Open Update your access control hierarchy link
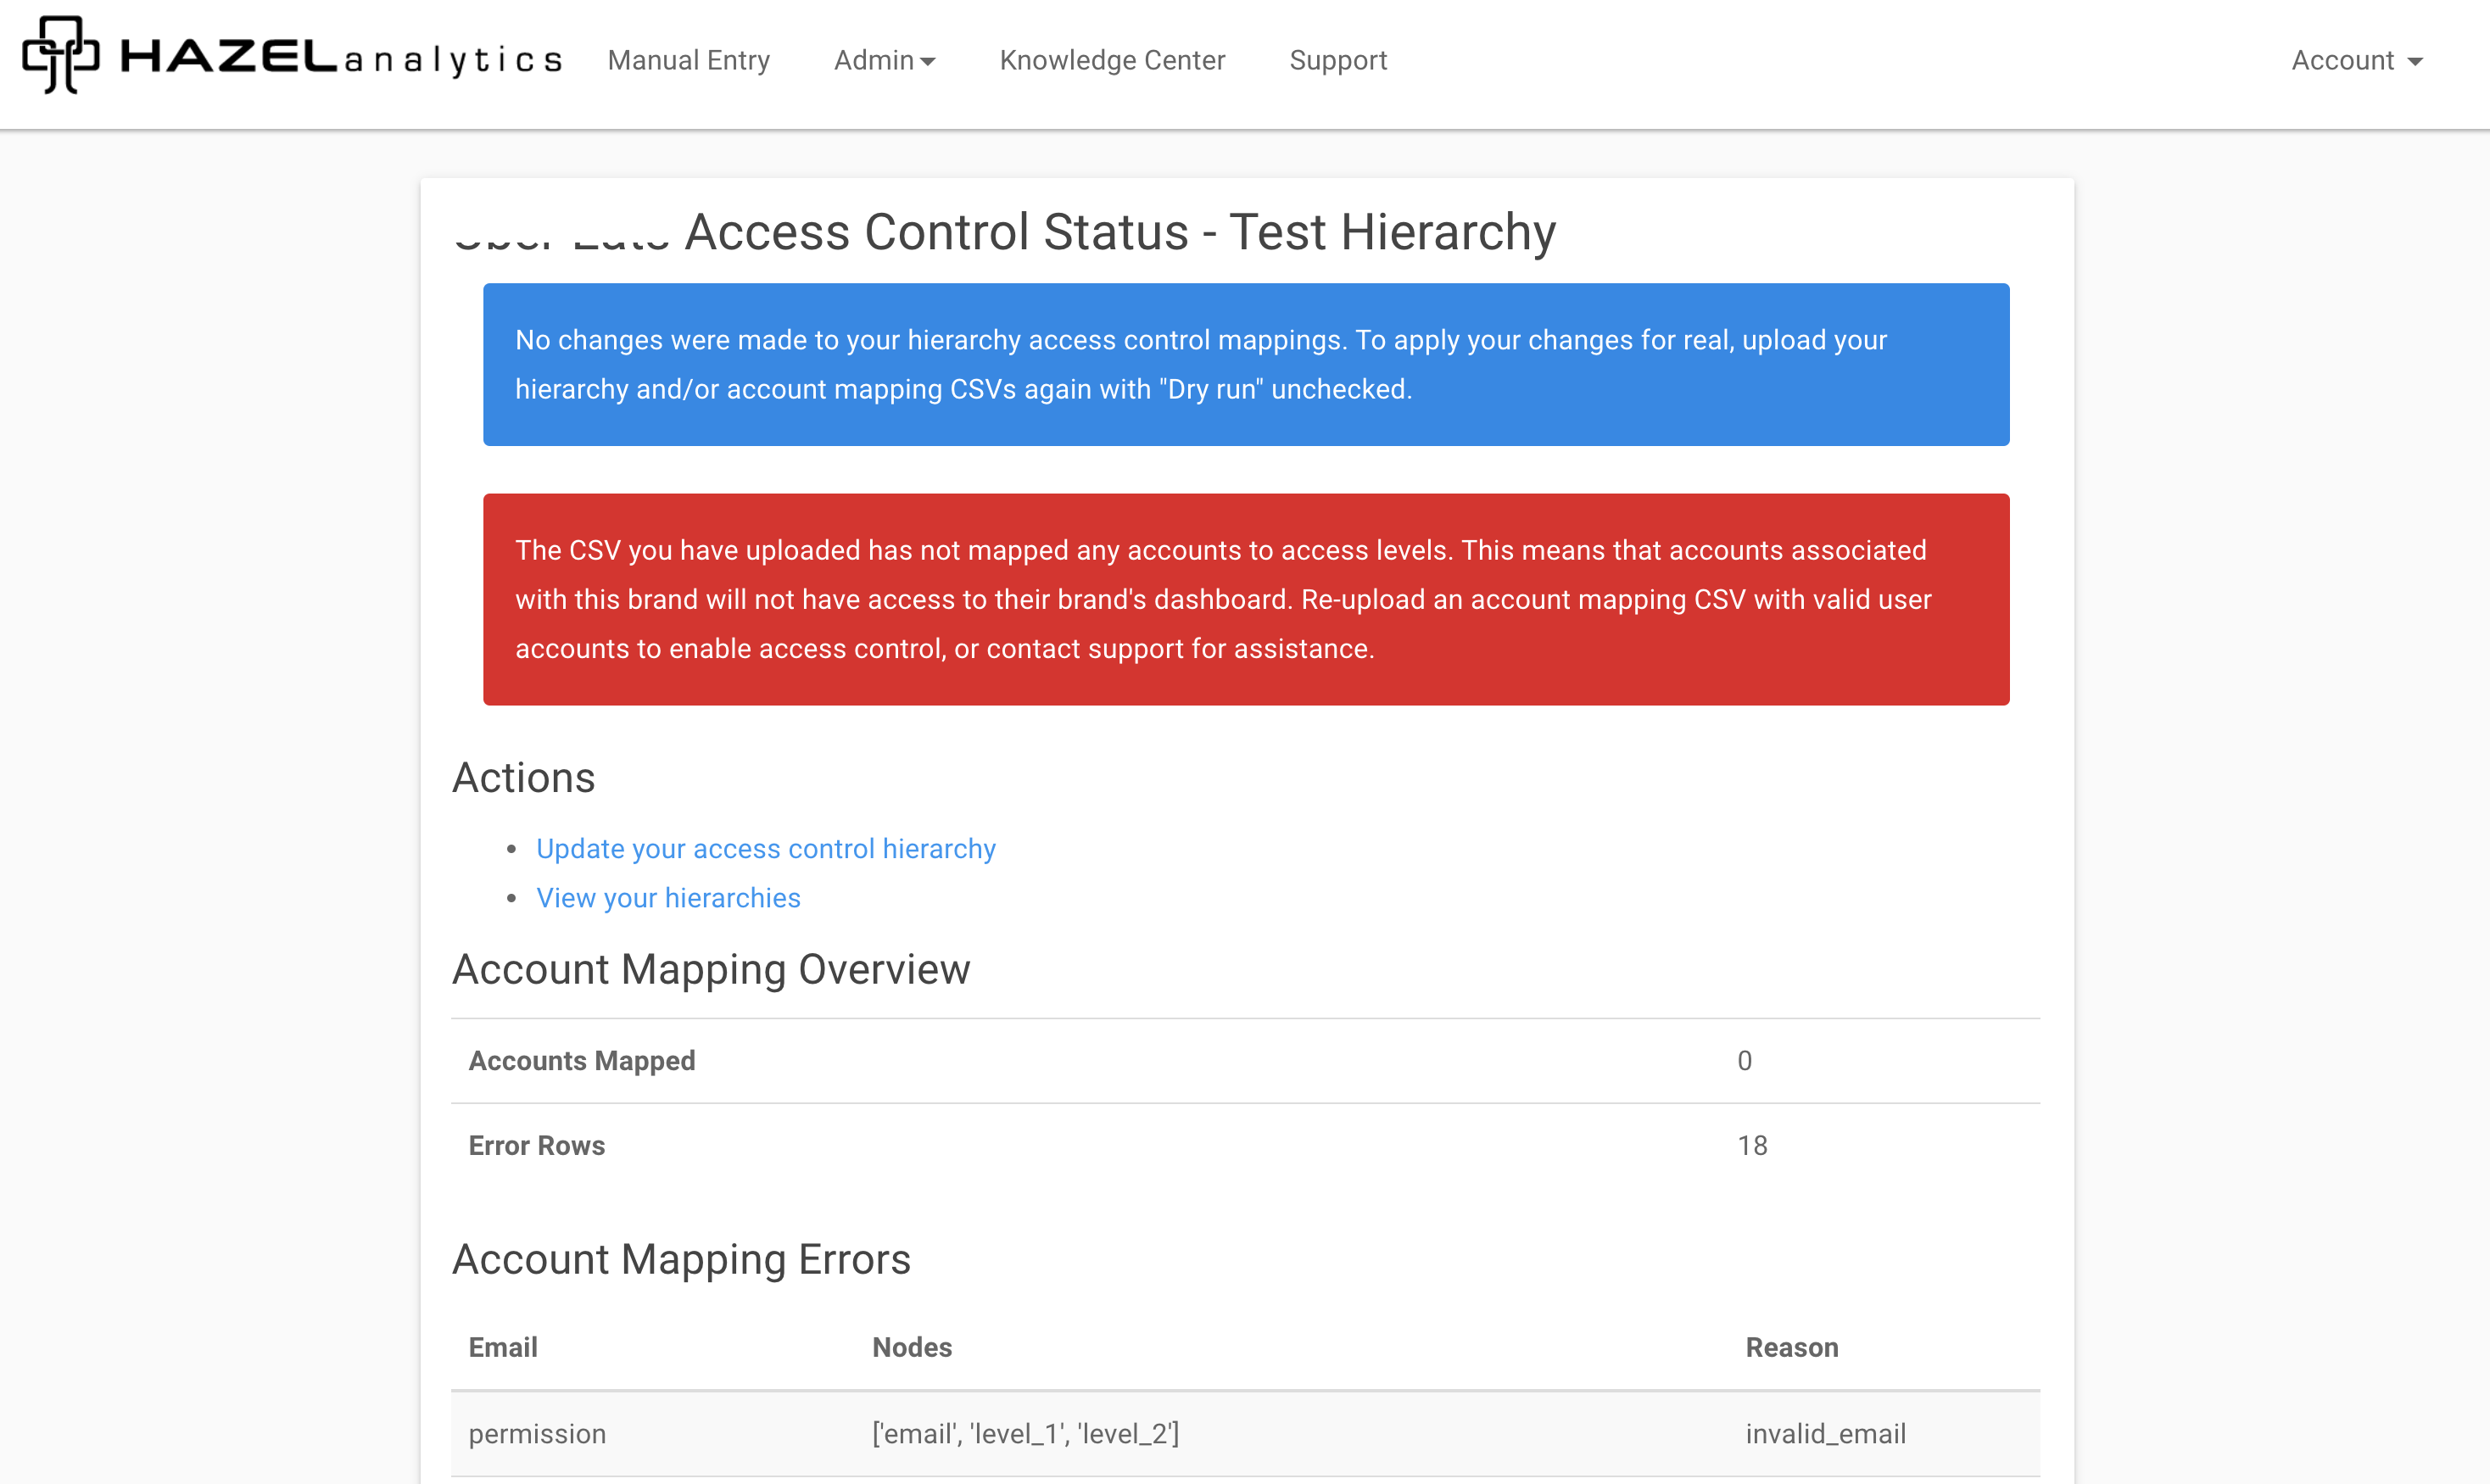The width and height of the screenshot is (2490, 1484). (x=766, y=848)
